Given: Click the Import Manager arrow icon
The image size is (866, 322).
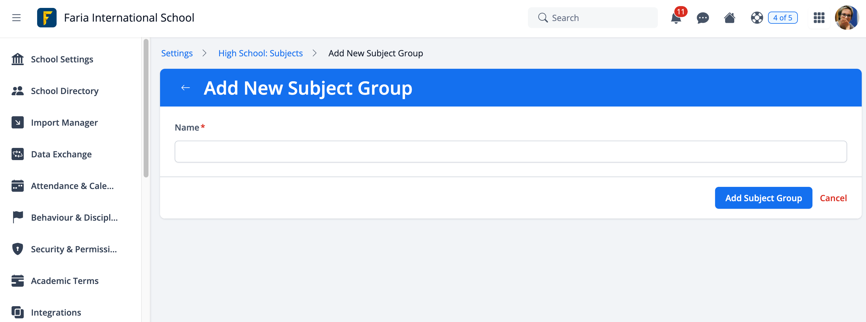Looking at the screenshot, I should [17, 122].
